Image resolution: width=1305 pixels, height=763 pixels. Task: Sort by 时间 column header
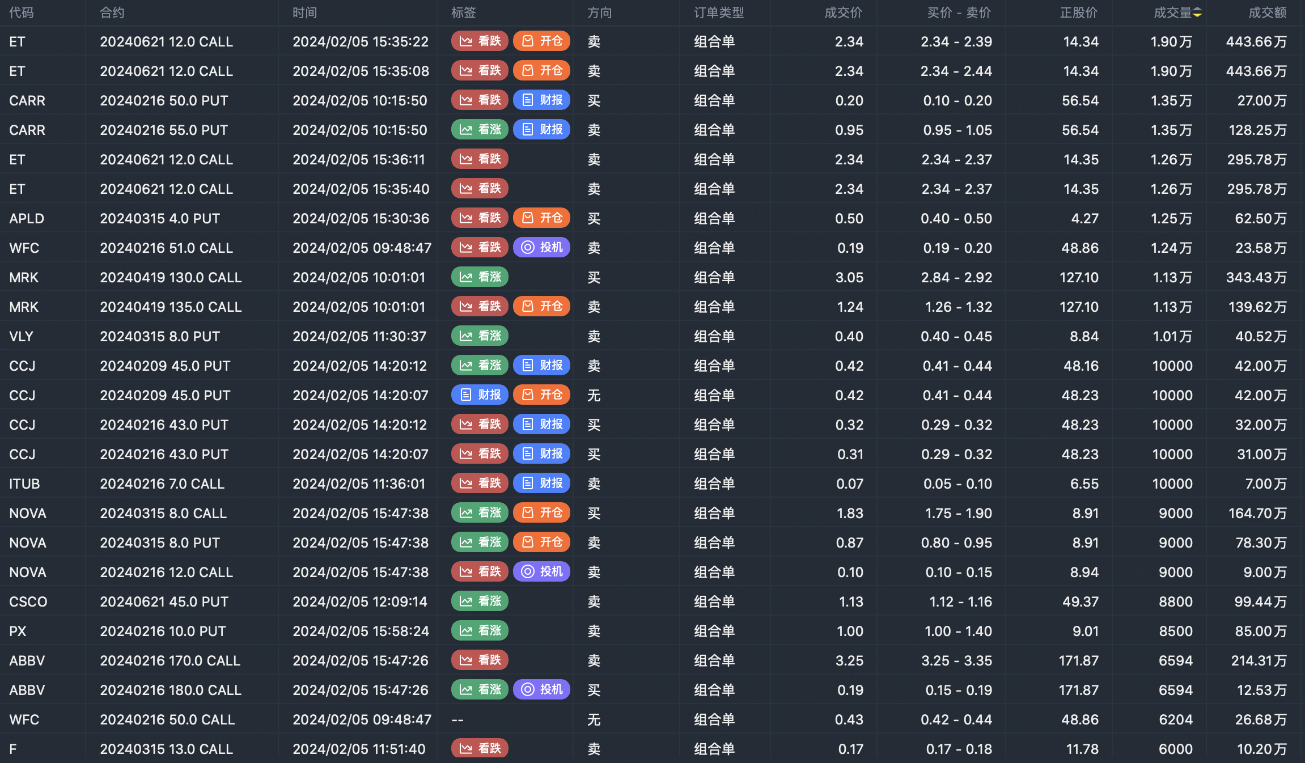pyautogui.click(x=304, y=13)
